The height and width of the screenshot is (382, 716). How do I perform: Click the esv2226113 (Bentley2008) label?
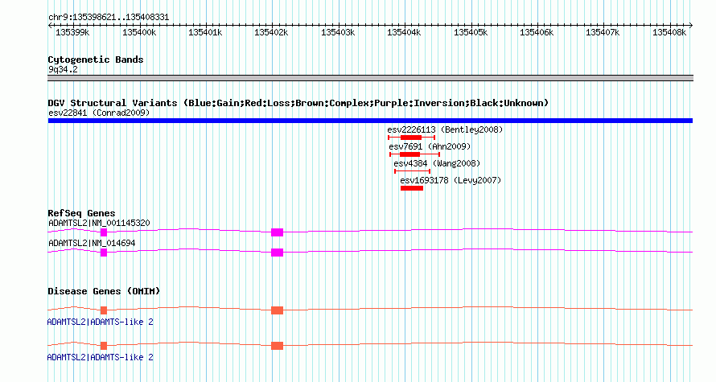click(445, 129)
